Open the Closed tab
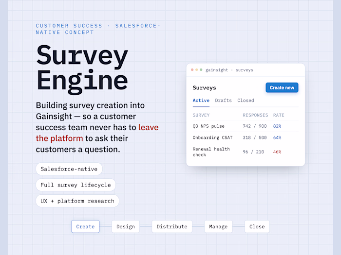Image resolution: width=341 pixels, height=255 pixels. point(246,101)
